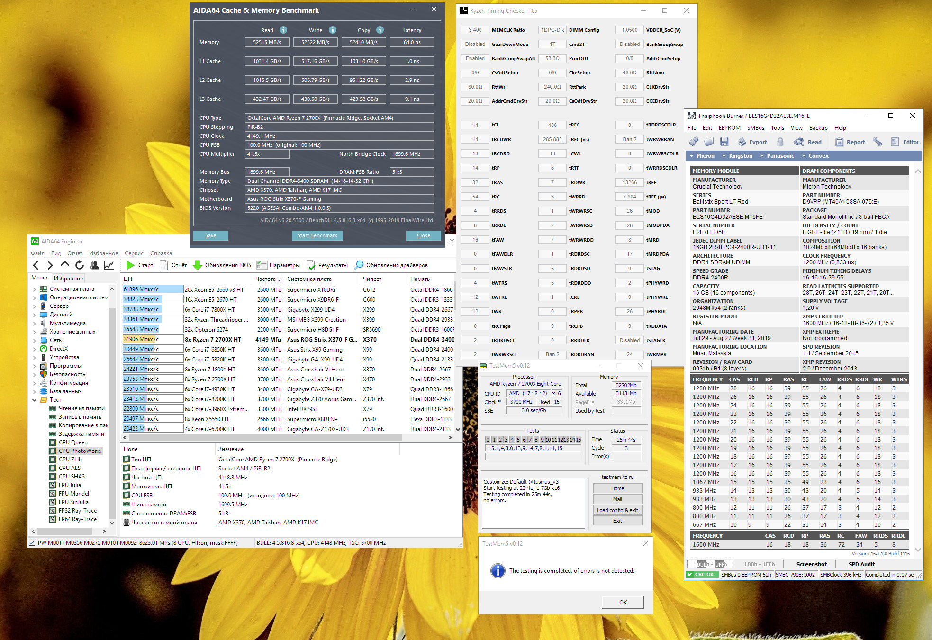Click the Read benchmark info icon
This screenshot has height=640, width=932.
pos(283,30)
